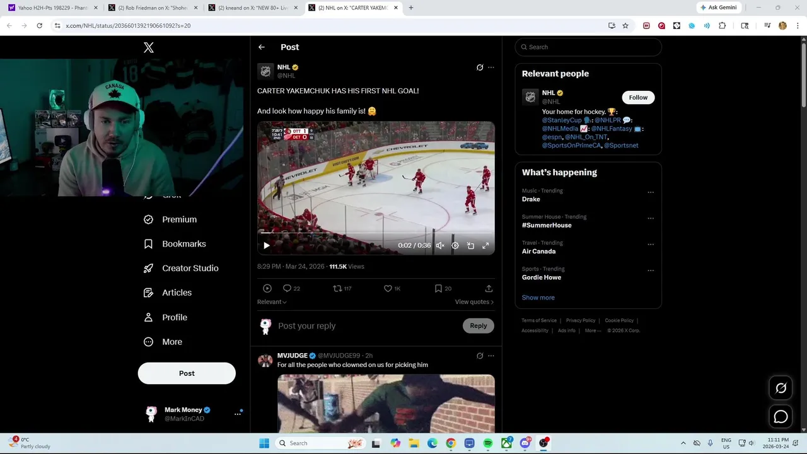Toggle picture-in-picture on video
This screenshot has width=807, height=454.
pos(470,246)
